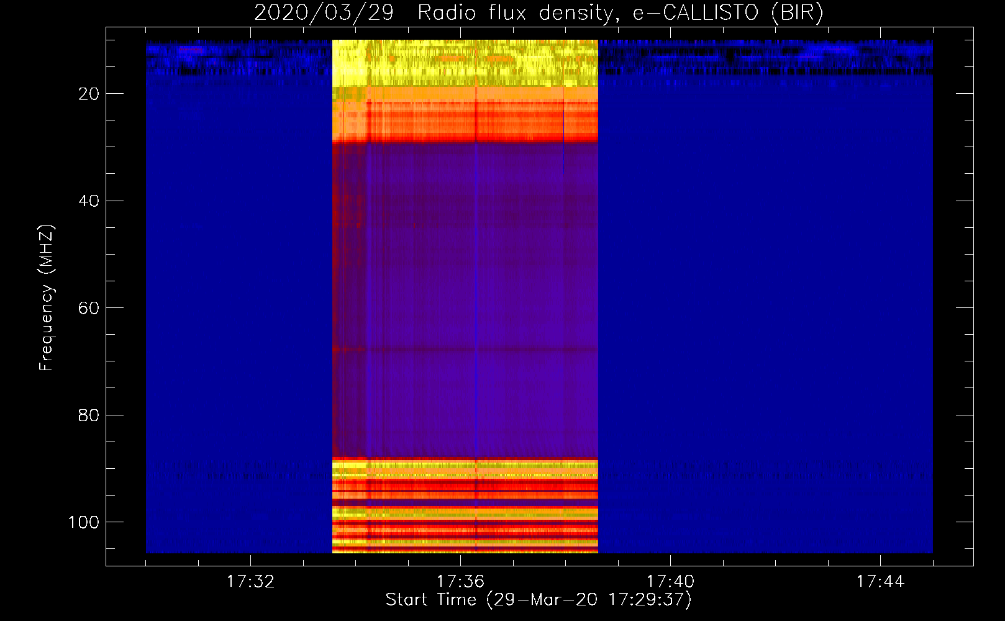The image size is (1005, 621).
Task: Click the striped yellow-red band near 100 MHz
Action: (465, 505)
